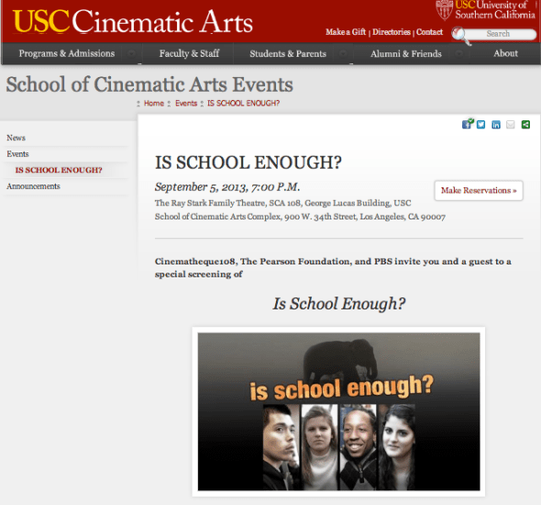Click the date September 5, 2013, 7:00 P.M.

(227, 187)
